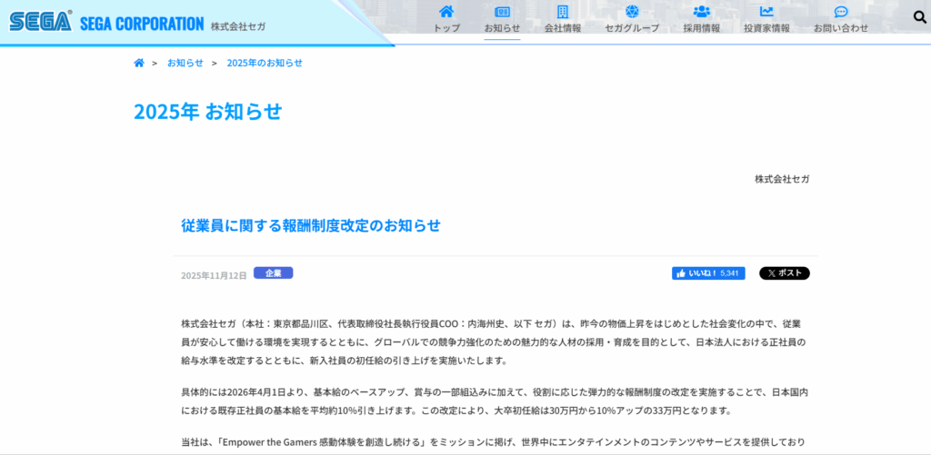Select the トップ label in the navigation menu
The image size is (931, 455).
point(446,28)
